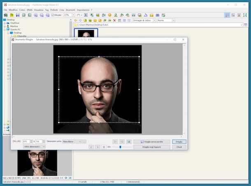Select the image thumbnail in the browser pane

click(86, 33)
